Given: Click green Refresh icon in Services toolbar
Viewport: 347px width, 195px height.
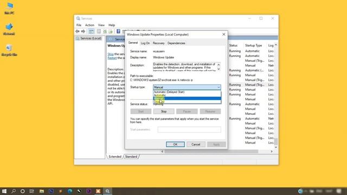Looking at the screenshot, I should coord(105,31).
